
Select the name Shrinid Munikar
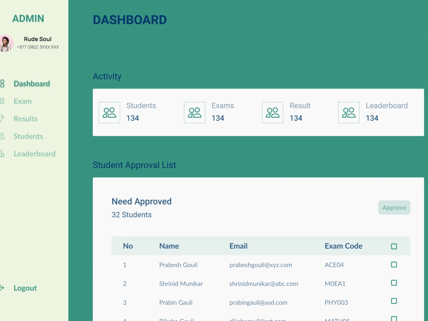[x=181, y=284]
